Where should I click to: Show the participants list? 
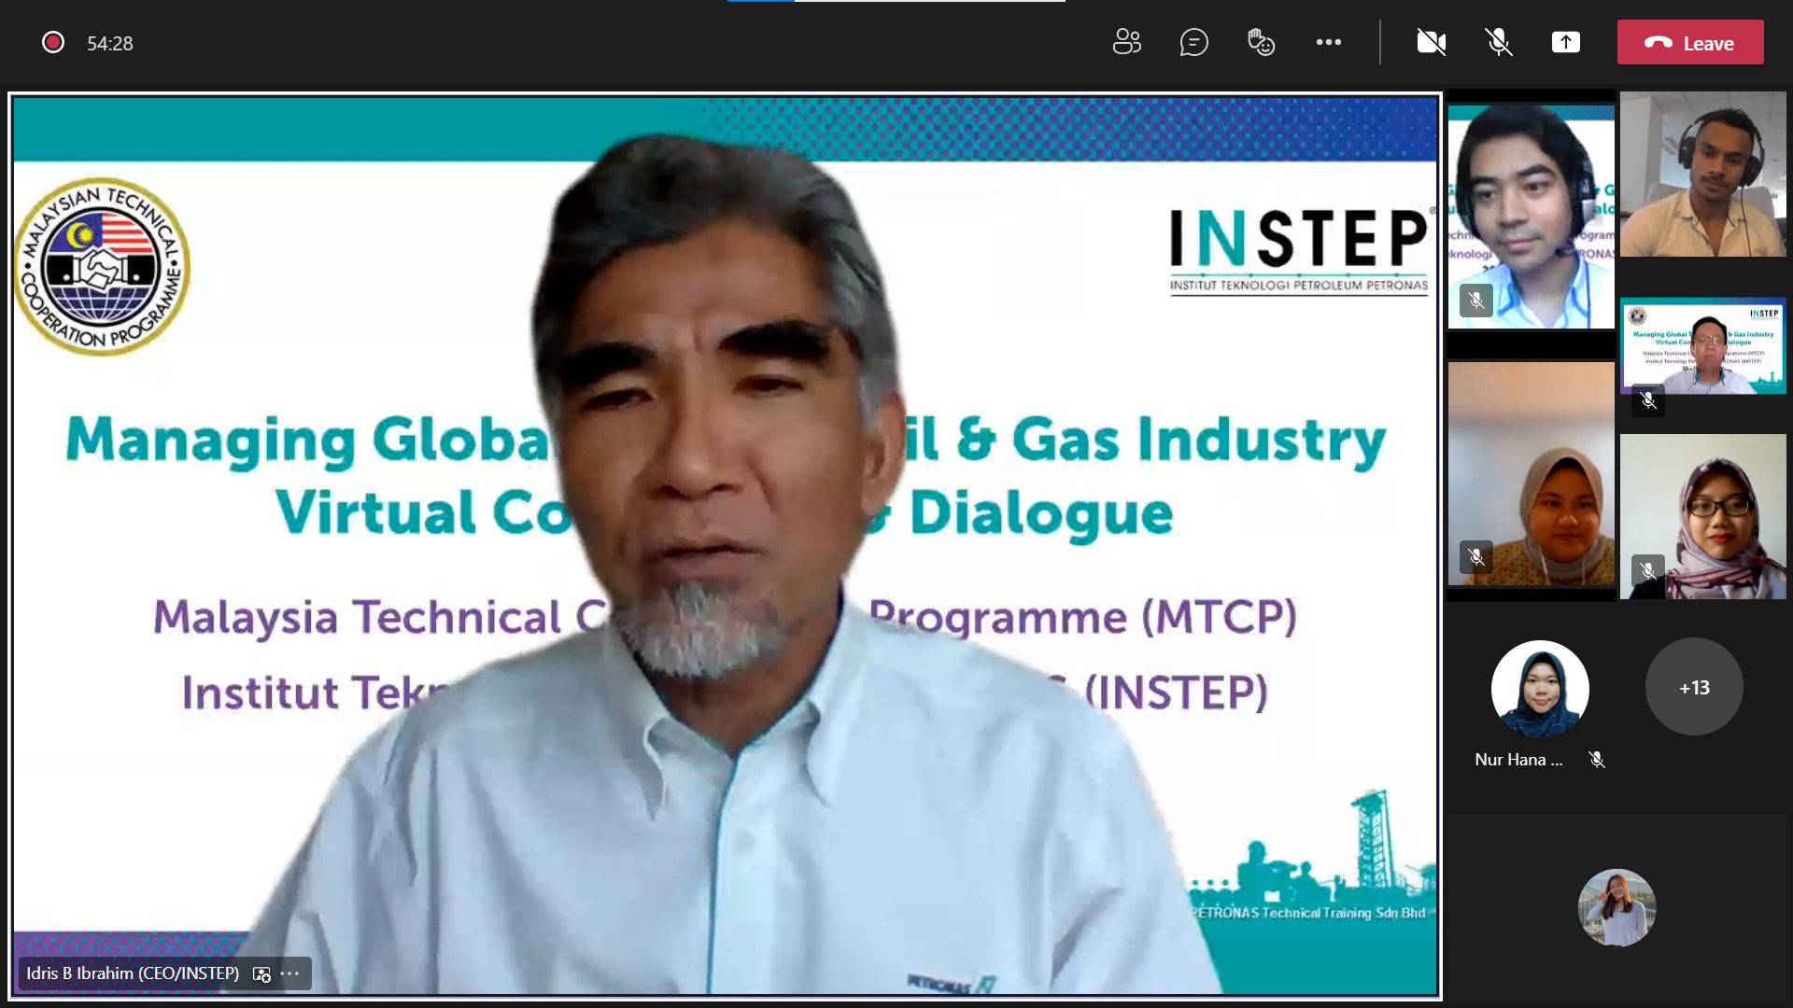[1127, 42]
